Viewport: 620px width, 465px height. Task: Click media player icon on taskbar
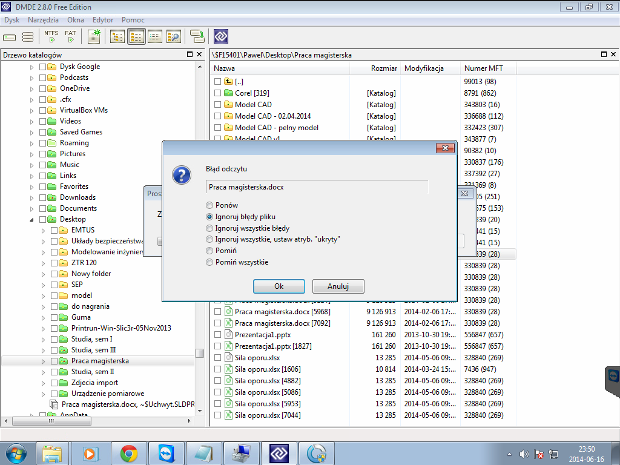pos(91,453)
